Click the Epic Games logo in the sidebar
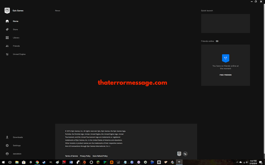The width and height of the screenshot is (265, 165). click(7, 11)
